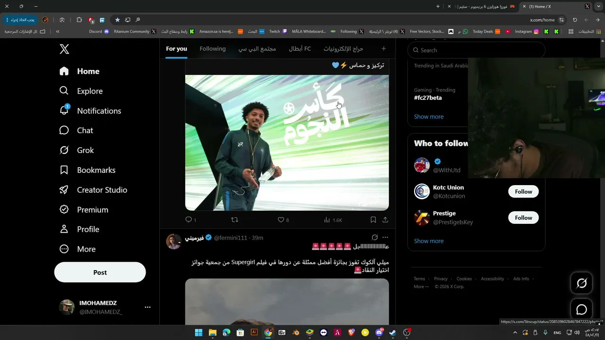The height and width of the screenshot is (340, 605).
Task: Share the كأس النجوم post
Action: click(x=385, y=220)
